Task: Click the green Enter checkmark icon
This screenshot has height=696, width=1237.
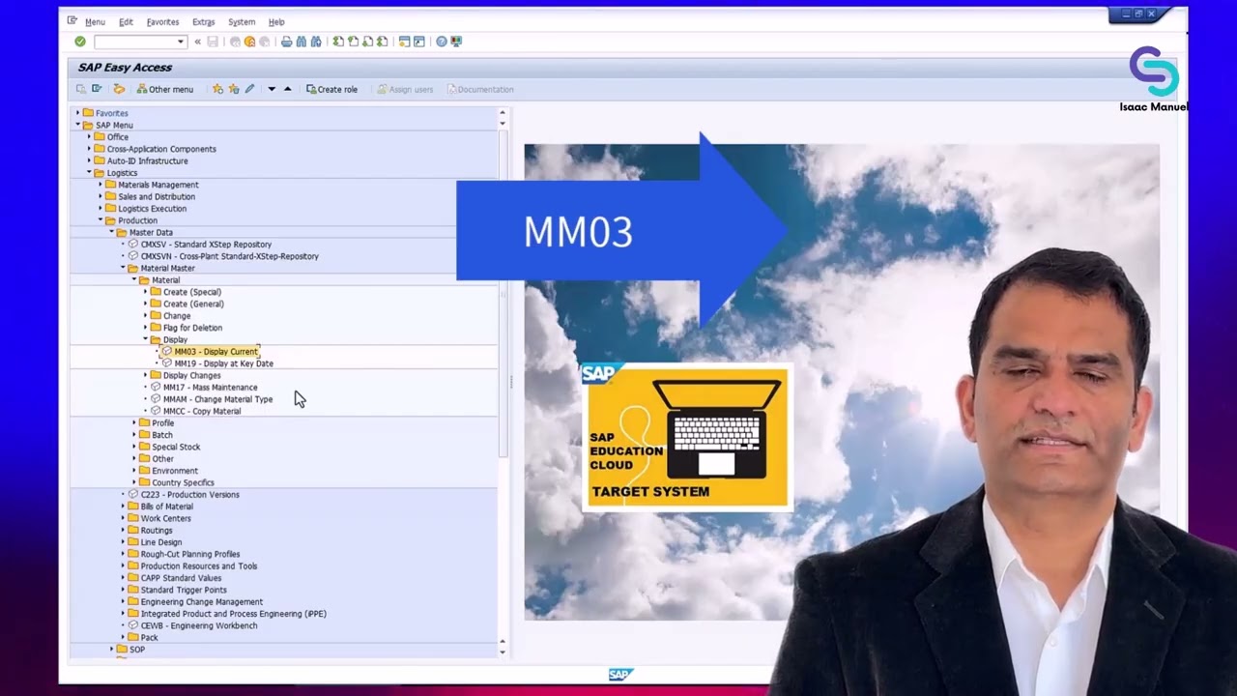Action: [80, 42]
